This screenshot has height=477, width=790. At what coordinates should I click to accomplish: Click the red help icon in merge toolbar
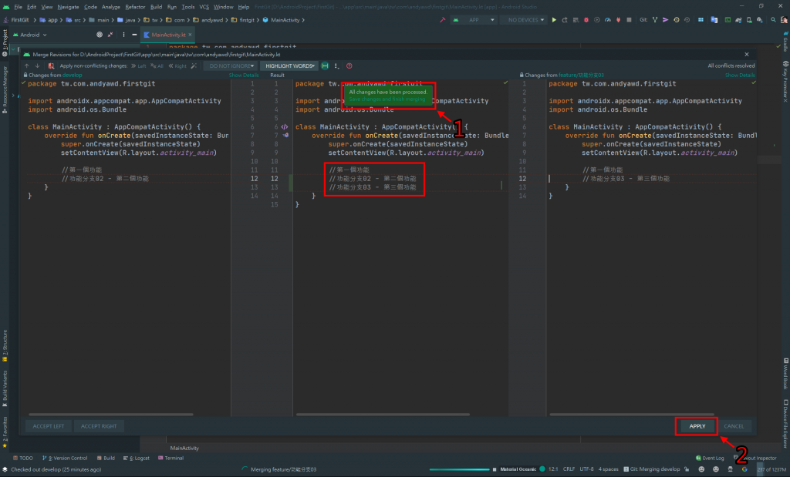[x=349, y=66]
